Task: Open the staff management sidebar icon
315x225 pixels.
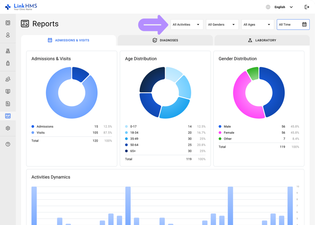Action: [x=8, y=79]
